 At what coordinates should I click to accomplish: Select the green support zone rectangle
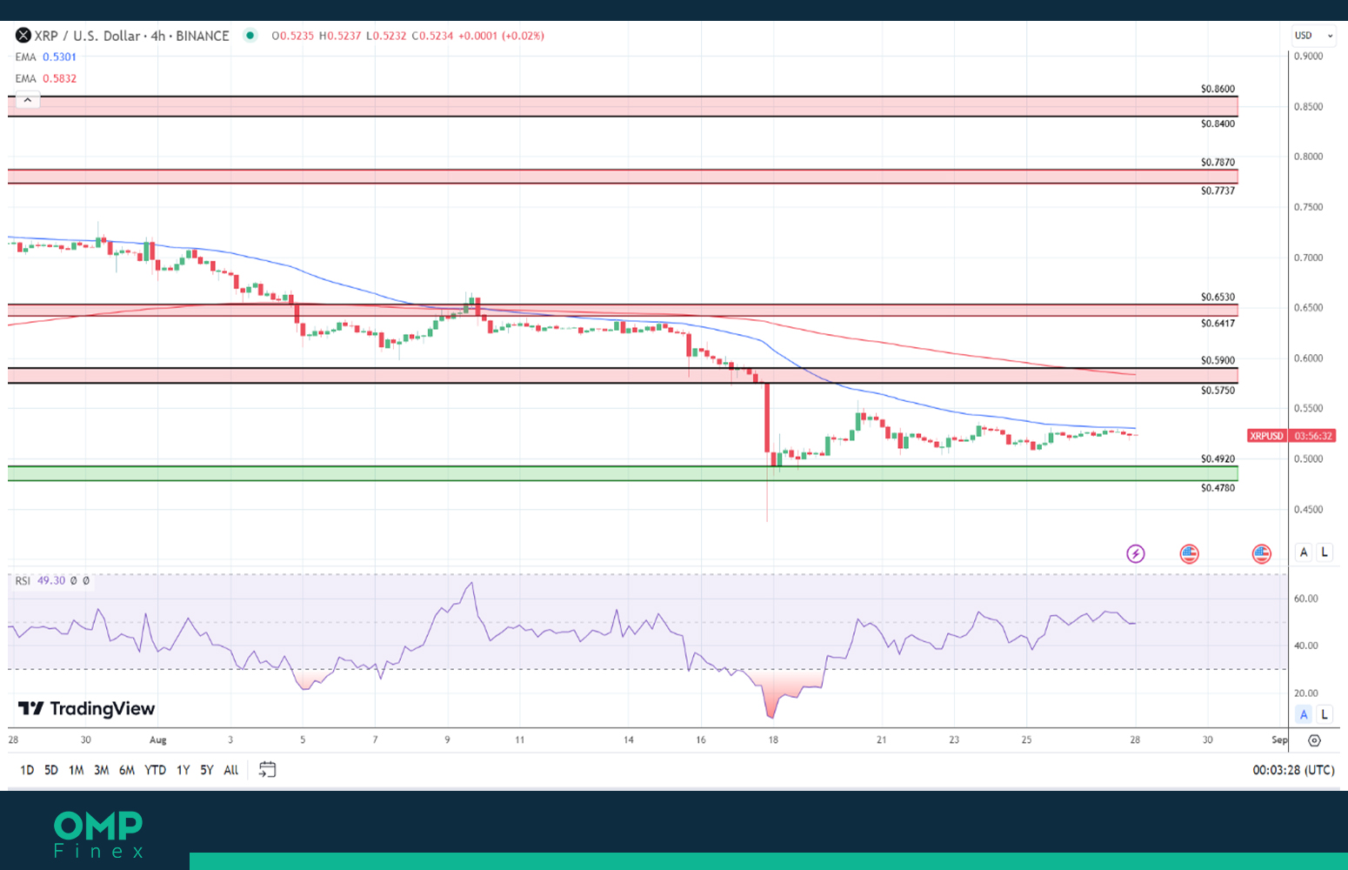[623, 473]
